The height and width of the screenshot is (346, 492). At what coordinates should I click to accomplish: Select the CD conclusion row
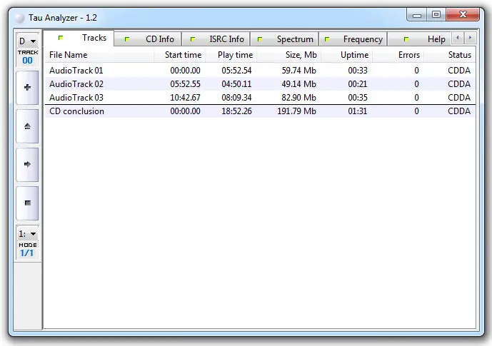260,111
